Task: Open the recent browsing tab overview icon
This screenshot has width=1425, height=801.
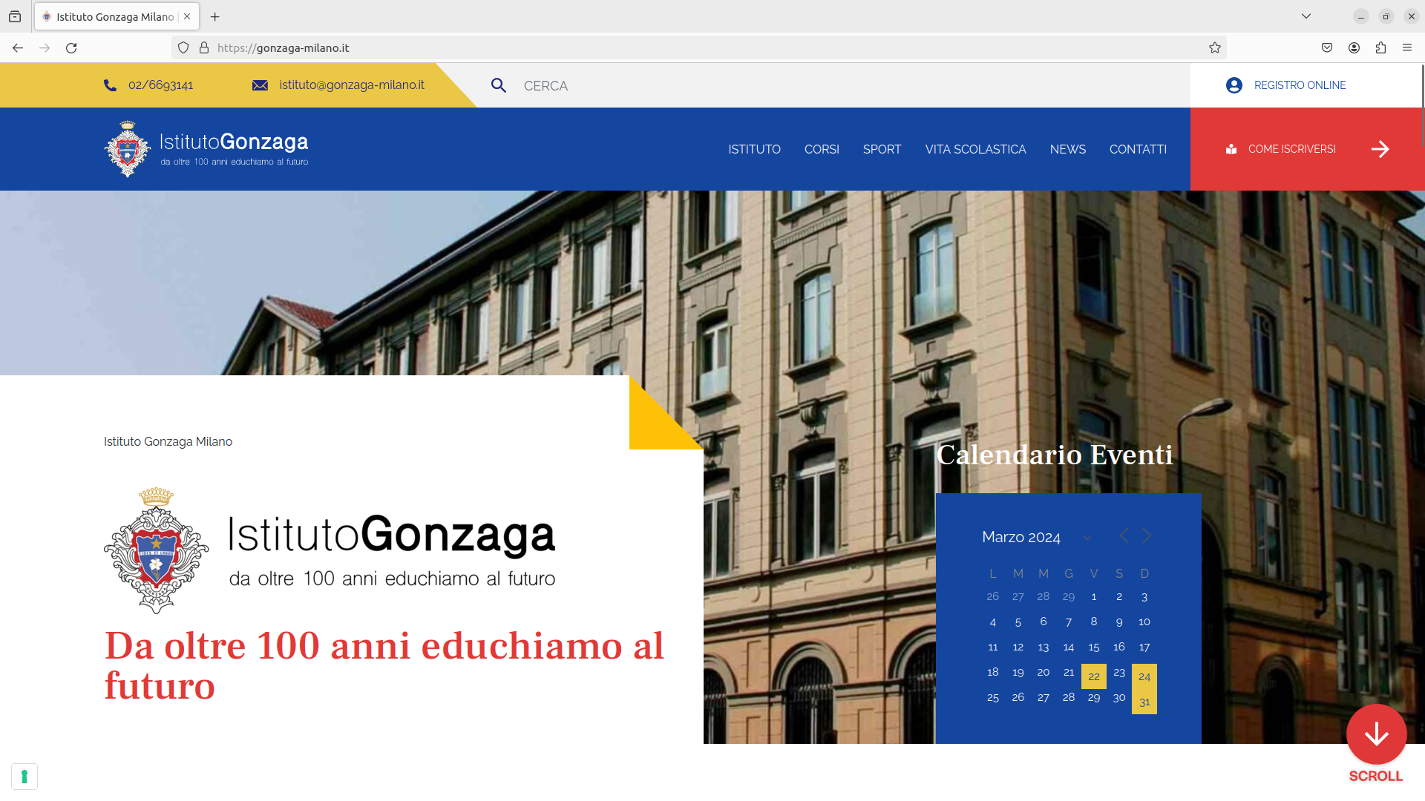Action: pos(15,16)
